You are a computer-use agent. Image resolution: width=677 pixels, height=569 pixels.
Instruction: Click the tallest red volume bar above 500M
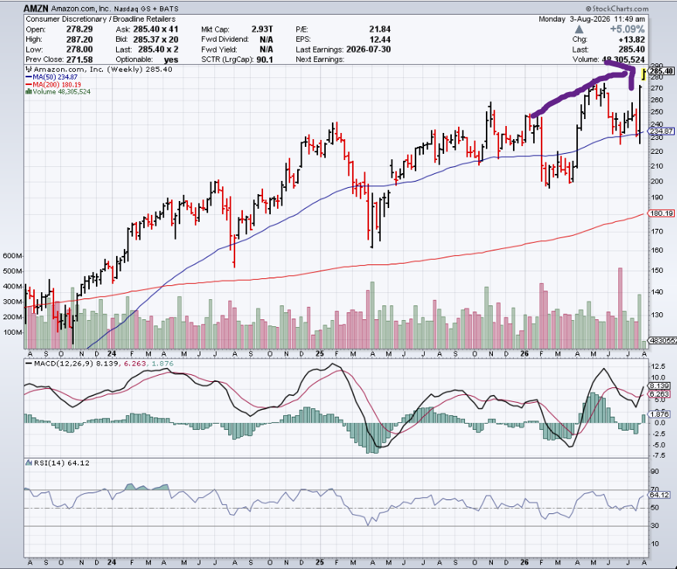pyautogui.click(x=621, y=308)
